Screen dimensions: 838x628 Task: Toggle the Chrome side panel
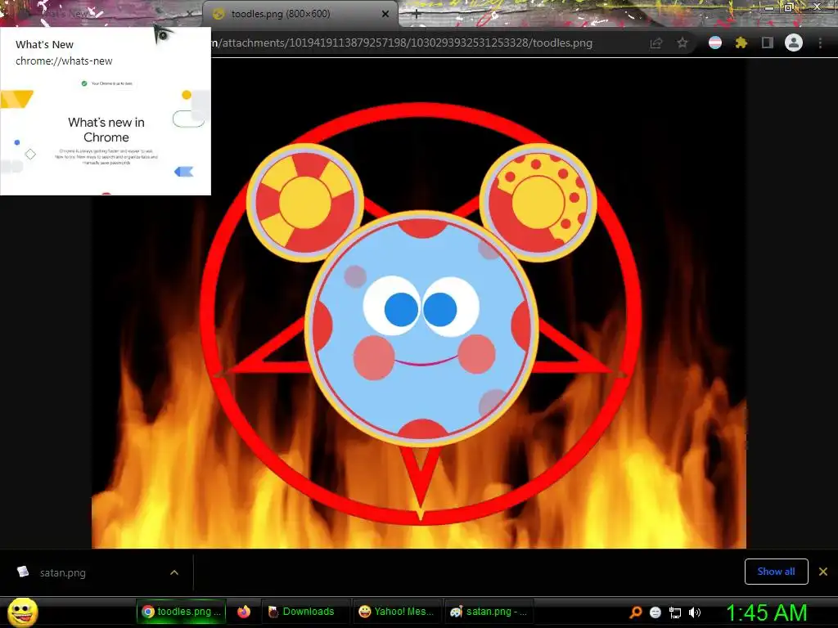click(768, 43)
